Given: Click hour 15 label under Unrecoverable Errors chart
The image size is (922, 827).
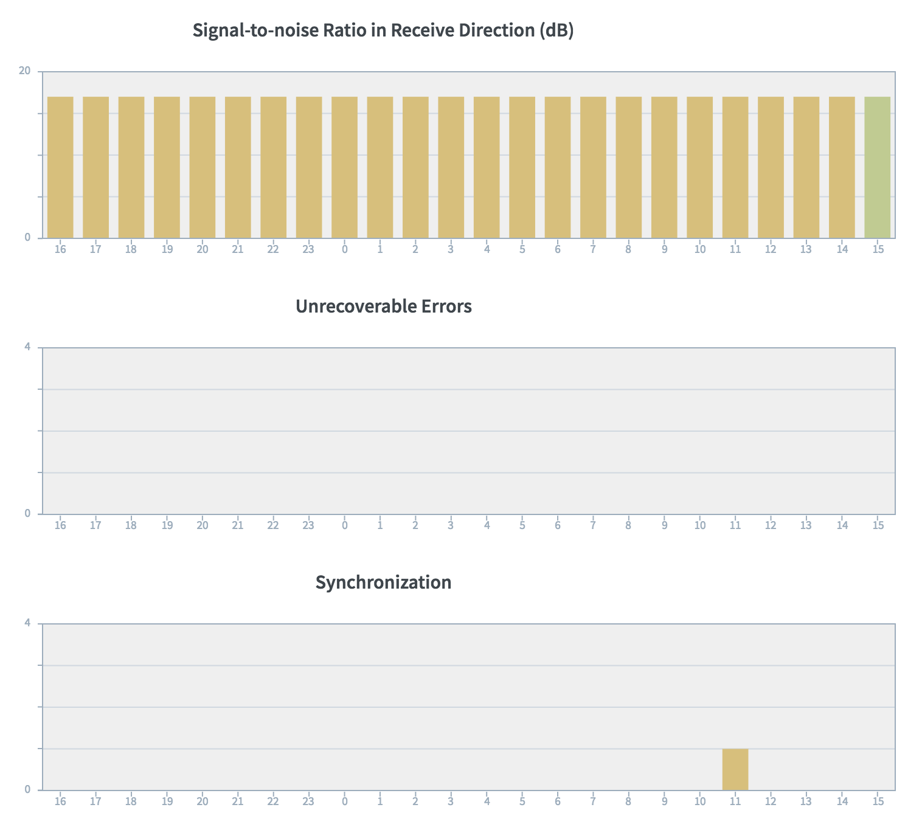Looking at the screenshot, I should (878, 525).
